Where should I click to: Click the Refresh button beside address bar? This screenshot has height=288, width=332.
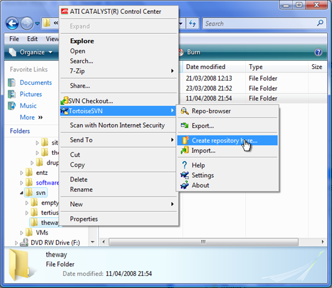tap(193, 24)
